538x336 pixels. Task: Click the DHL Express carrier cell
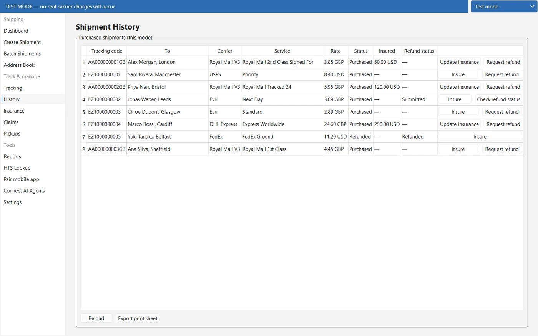pyautogui.click(x=225, y=124)
